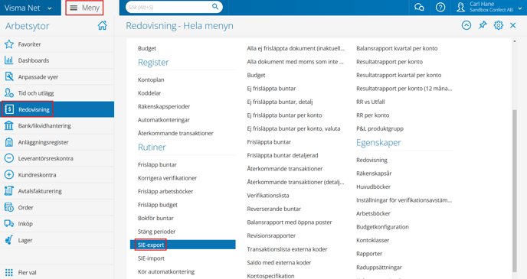Open Korrigera verifikationer
The height and width of the screenshot is (279, 527).
(168, 178)
